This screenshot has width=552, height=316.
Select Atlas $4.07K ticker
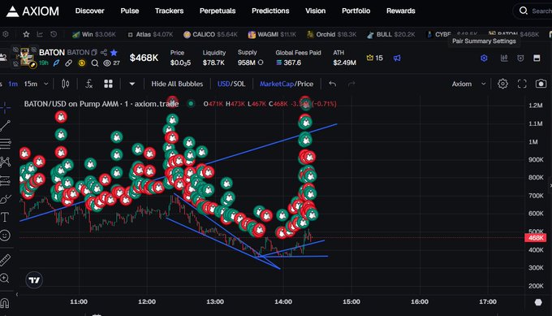(150, 34)
